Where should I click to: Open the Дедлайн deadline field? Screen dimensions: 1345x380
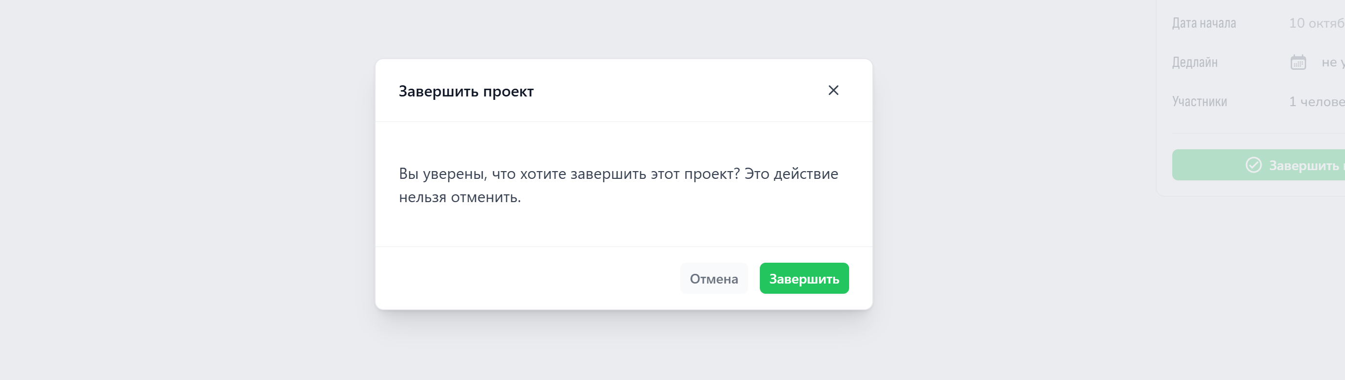pos(1195,62)
